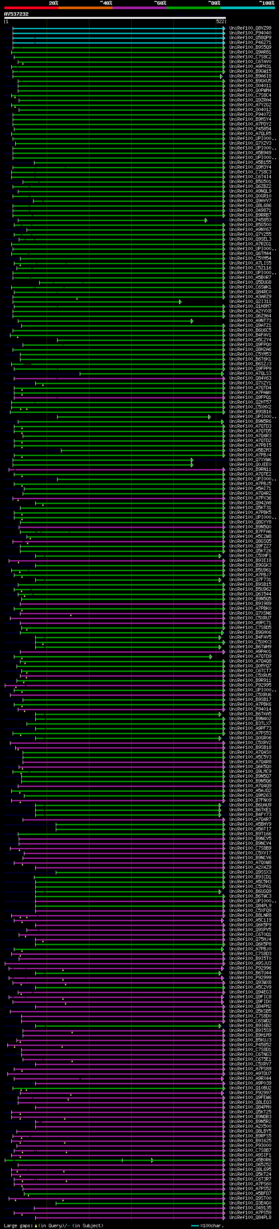The image size is (279, 1229).
Task: Select the UniRef100_A7PBJ7 label
Action: 250,575
